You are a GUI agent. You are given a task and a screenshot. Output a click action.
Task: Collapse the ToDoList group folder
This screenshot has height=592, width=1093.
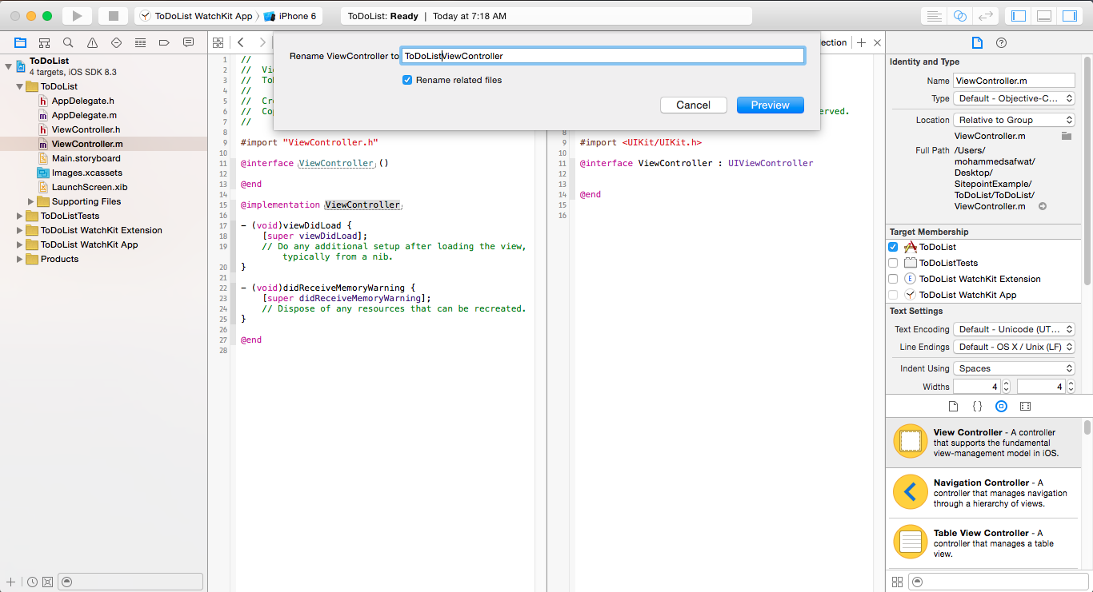tap(20, 86)
